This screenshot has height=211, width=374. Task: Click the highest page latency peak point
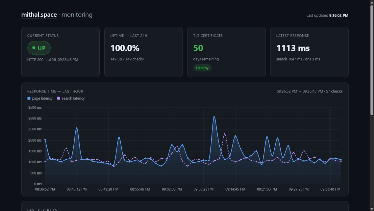pos(214,117)
